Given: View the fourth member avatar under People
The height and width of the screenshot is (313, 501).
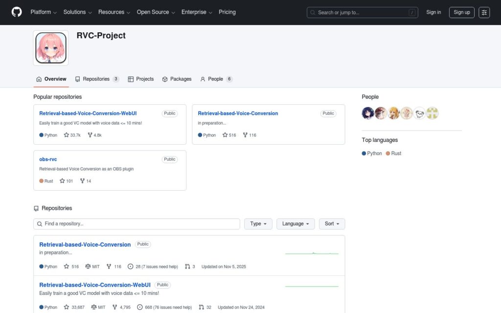Looking at the screenshot, I should (407, 113).
